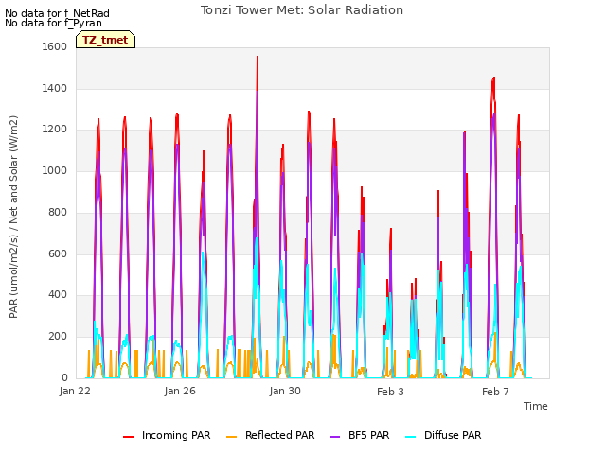
Task: Click the 600 y-axis tick label
Action: (58, 253)
